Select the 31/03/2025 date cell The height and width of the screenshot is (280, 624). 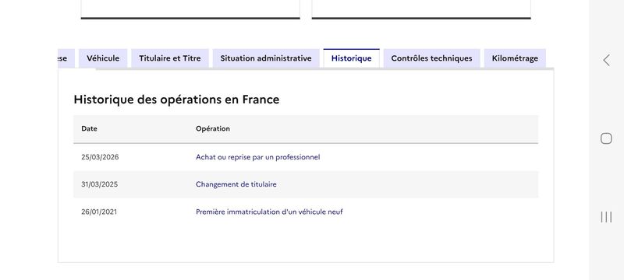click(100, 184)
